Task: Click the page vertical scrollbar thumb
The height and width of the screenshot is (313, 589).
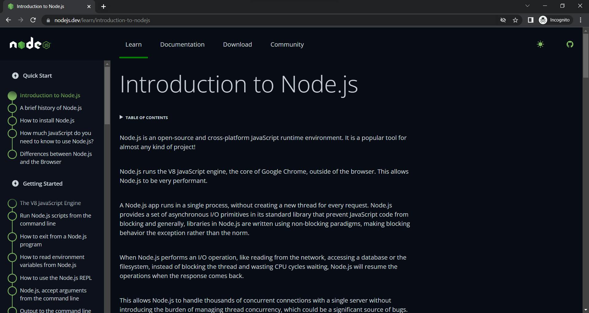Action: click(x=586, y=55)
